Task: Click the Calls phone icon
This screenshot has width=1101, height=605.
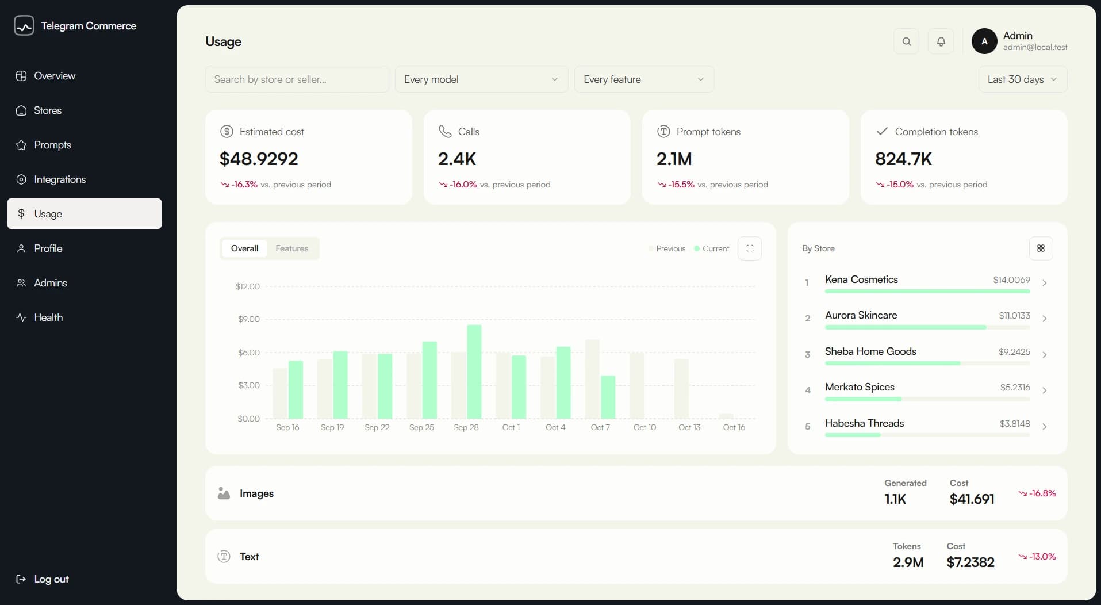Action: [x=445, y=132]
